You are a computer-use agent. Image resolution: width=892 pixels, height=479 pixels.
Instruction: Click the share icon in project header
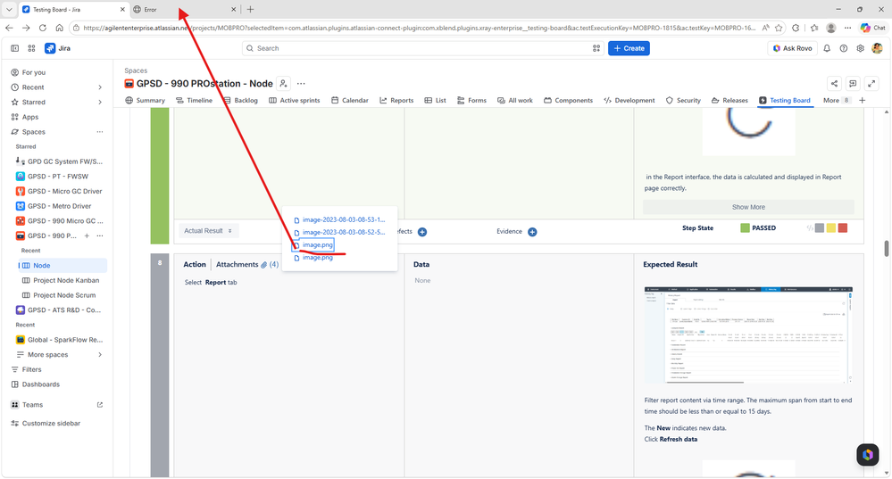tap(834, 84)
